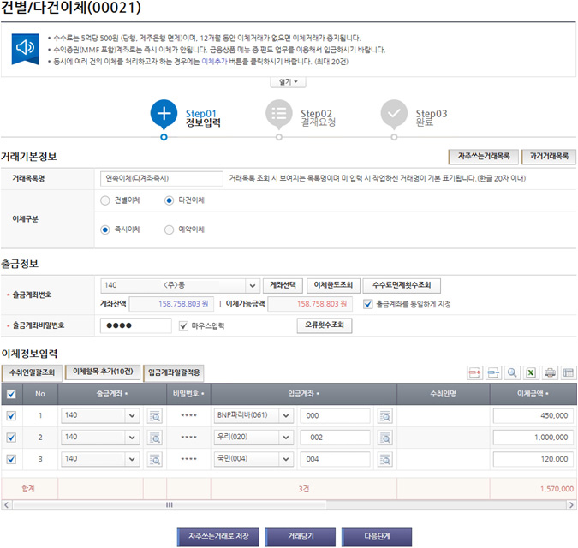
Task: Click the Step03 checkmark circle icon
Action: pos(394,114)
